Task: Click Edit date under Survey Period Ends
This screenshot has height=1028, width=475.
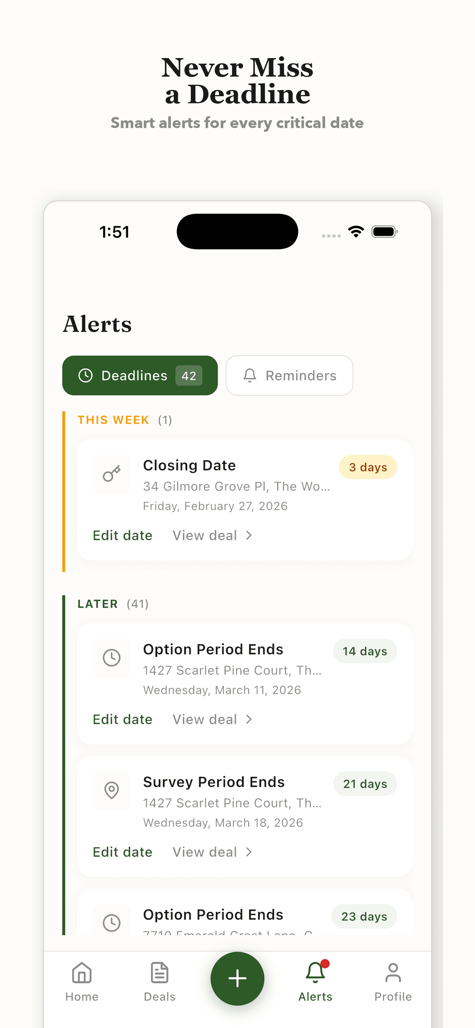Action: [x=122, y=851]
